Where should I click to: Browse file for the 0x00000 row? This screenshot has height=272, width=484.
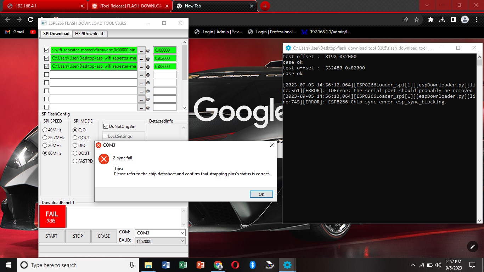[x=141, y=50]
